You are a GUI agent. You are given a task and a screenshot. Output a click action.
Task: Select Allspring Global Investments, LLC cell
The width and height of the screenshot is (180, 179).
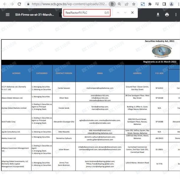pyautogui.click(x=16, y=164)
